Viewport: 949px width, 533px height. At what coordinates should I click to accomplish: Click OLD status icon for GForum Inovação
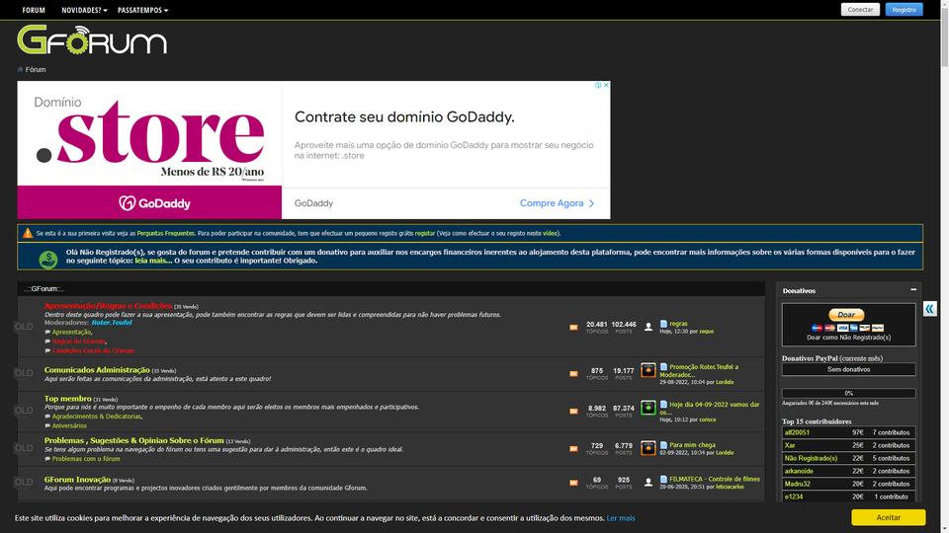tap(24, 482)
